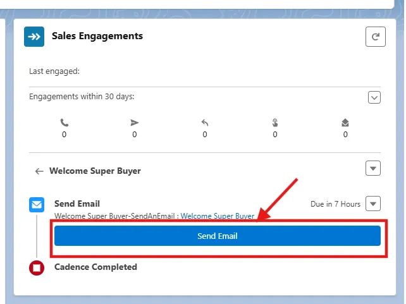Click the Due in 7 Hours text
This screenshot has height=304, width=406.
tap(335, 204)
